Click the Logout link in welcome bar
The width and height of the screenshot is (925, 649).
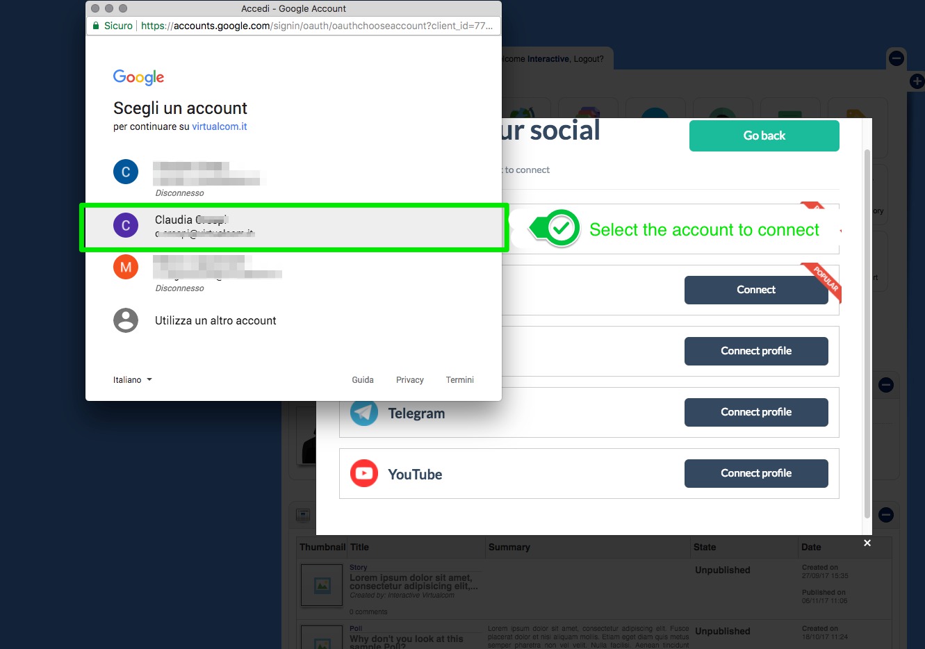click(588, 59)
